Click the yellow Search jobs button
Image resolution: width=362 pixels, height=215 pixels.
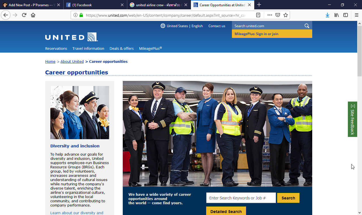coord(288,198)
